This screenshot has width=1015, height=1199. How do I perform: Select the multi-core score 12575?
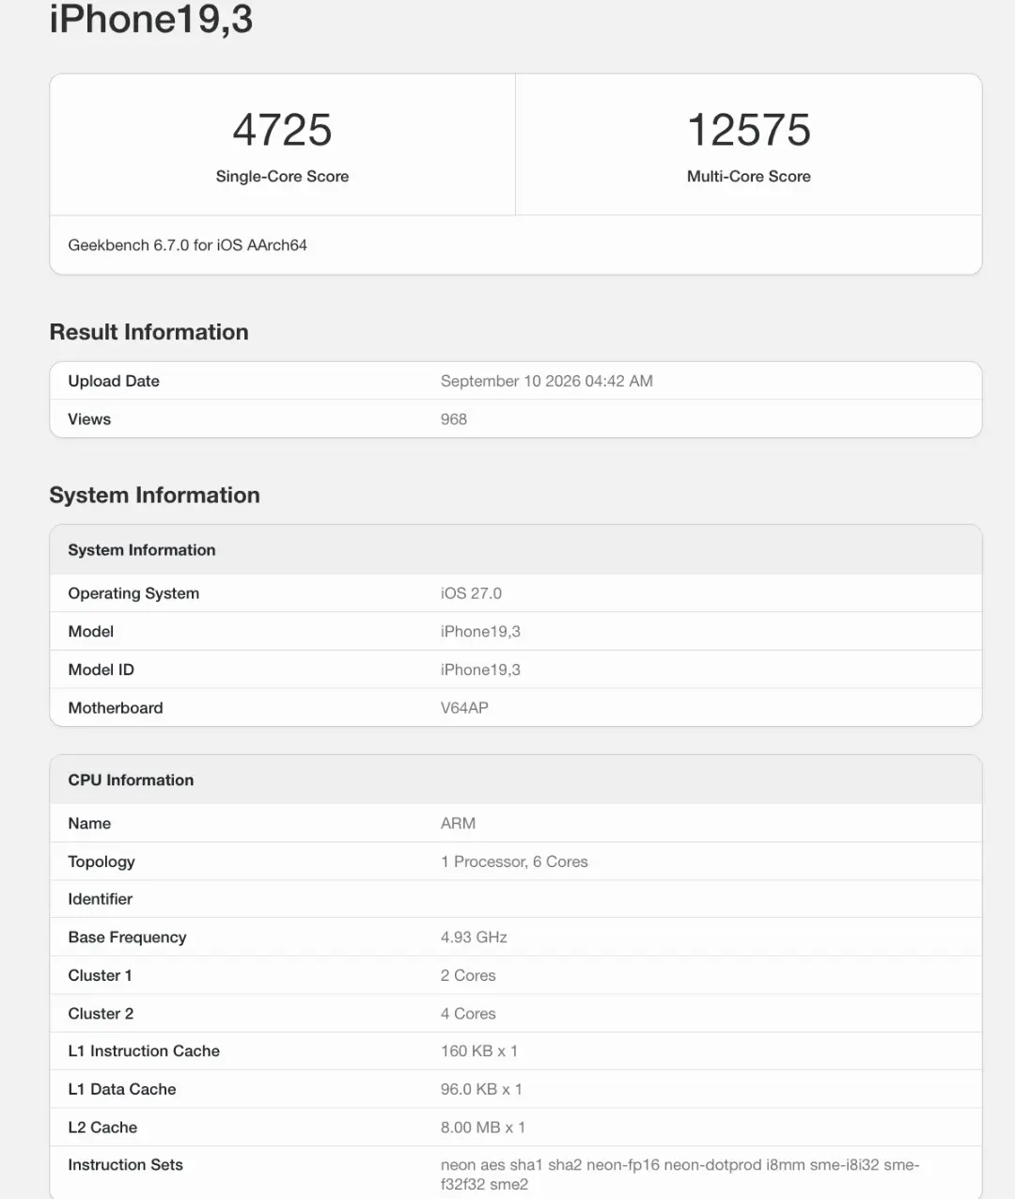pyautogui.click(x=749, y=130)
